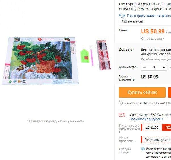Click the translate icon beside the English title link
The height and width of the screenshot is (160, 171).
click(x=122, y=16)
